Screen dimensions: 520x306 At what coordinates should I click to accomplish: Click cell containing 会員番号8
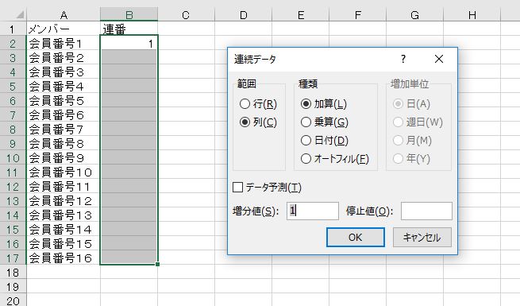point(64,143)
